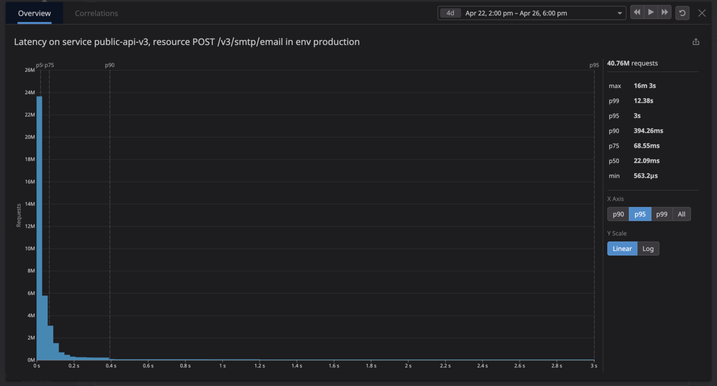
Task: Click the p95 value 3s in stats
Action: pyautogui.click(x=637, y=116)
